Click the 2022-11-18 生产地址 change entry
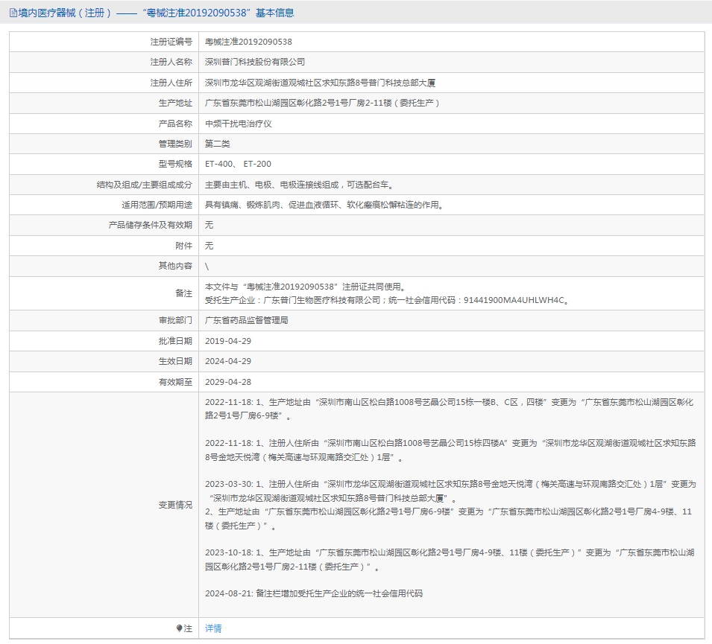Image resolution: width=712 pixels, height=644 pixels. point(449,409)
